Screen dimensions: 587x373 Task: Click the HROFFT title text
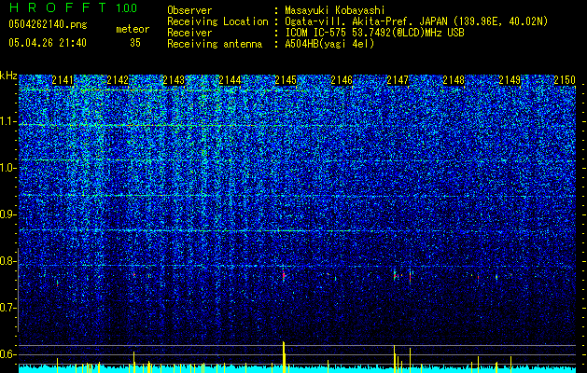click(x=58, y=7)
